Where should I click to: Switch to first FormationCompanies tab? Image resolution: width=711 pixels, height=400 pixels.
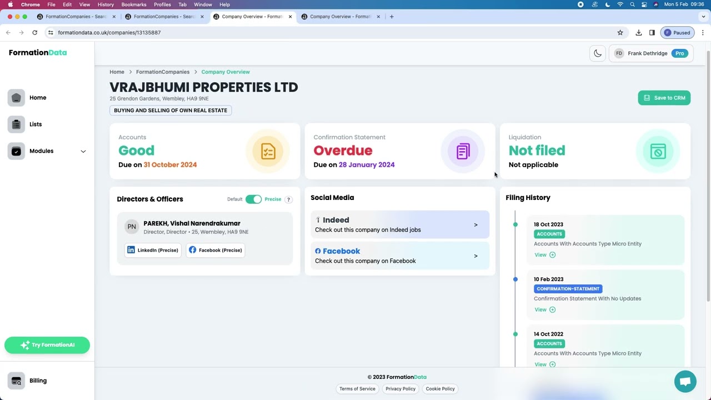pos(76,17)
